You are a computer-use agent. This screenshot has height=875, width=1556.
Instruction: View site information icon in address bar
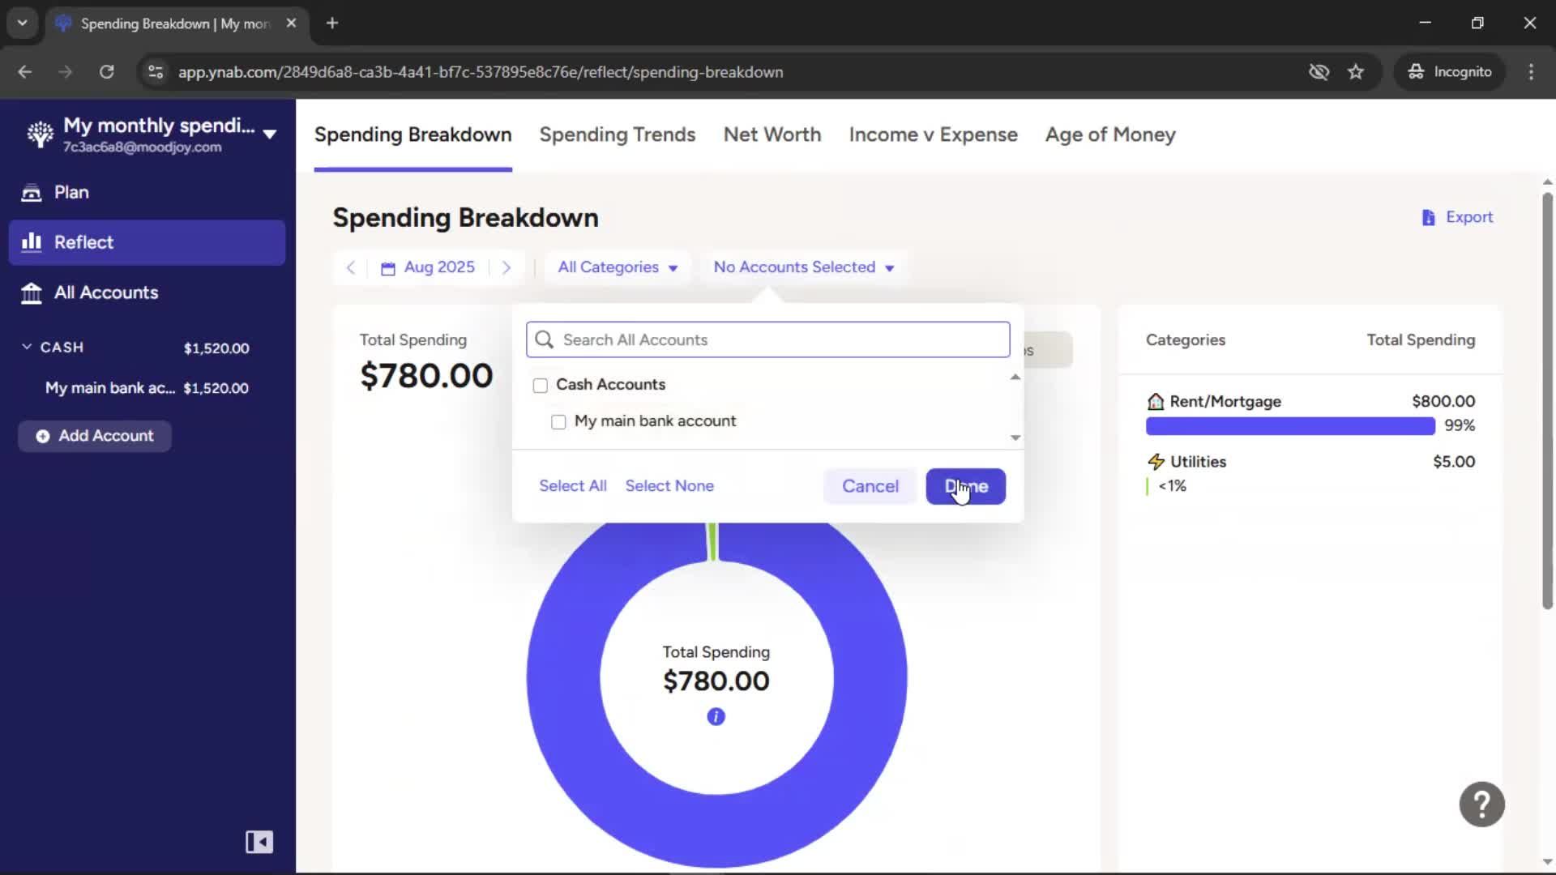(156, 71)
